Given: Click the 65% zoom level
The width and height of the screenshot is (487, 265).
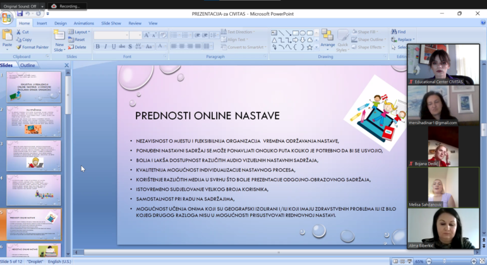Looking at the screenshot, I should coord(419,262).
